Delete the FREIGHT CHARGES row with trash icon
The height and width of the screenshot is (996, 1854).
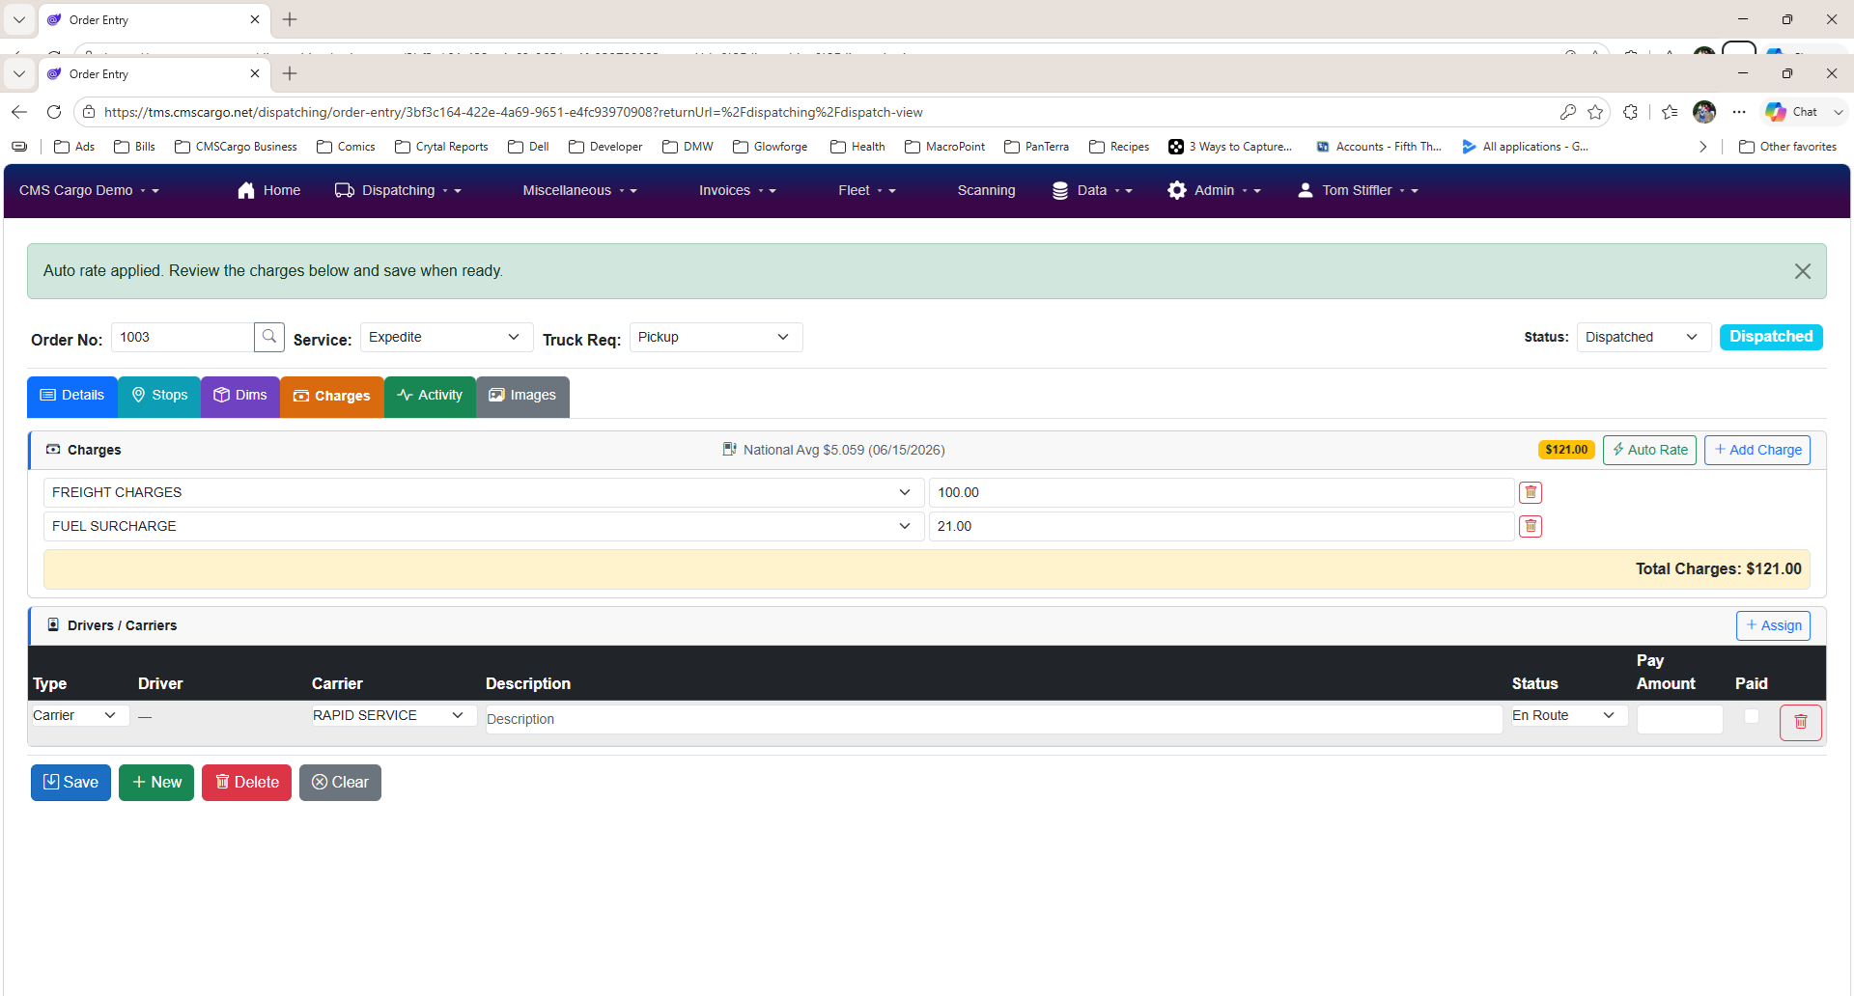[x=1531, y=493]
